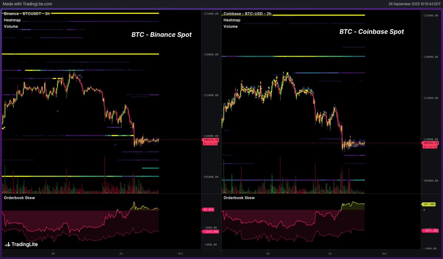Select the Heatmap indicator label on Binance chart
Screen dimensions: 443x259
(x=12, y=20)
